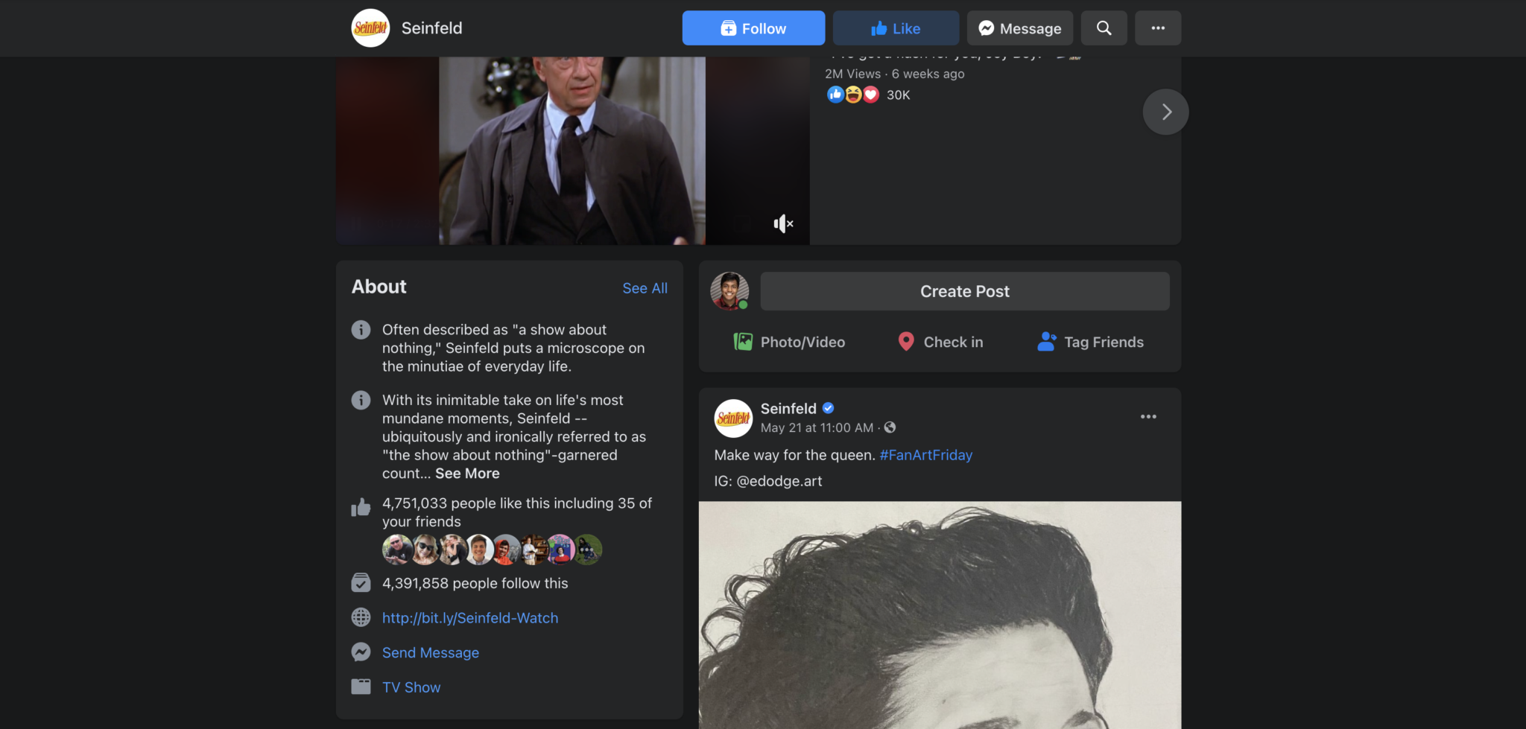The width and height of the screenshot is (1526, 729).
Task: Toggle Follow for the Seinfeld page
Action: [x=753, y=28]
